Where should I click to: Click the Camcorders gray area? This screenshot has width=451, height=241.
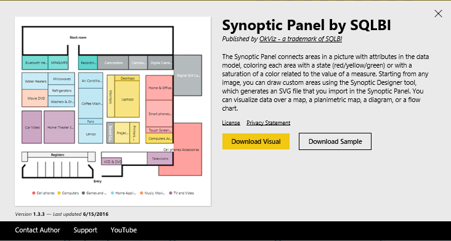pyautogui.click(x=113, y=63)
